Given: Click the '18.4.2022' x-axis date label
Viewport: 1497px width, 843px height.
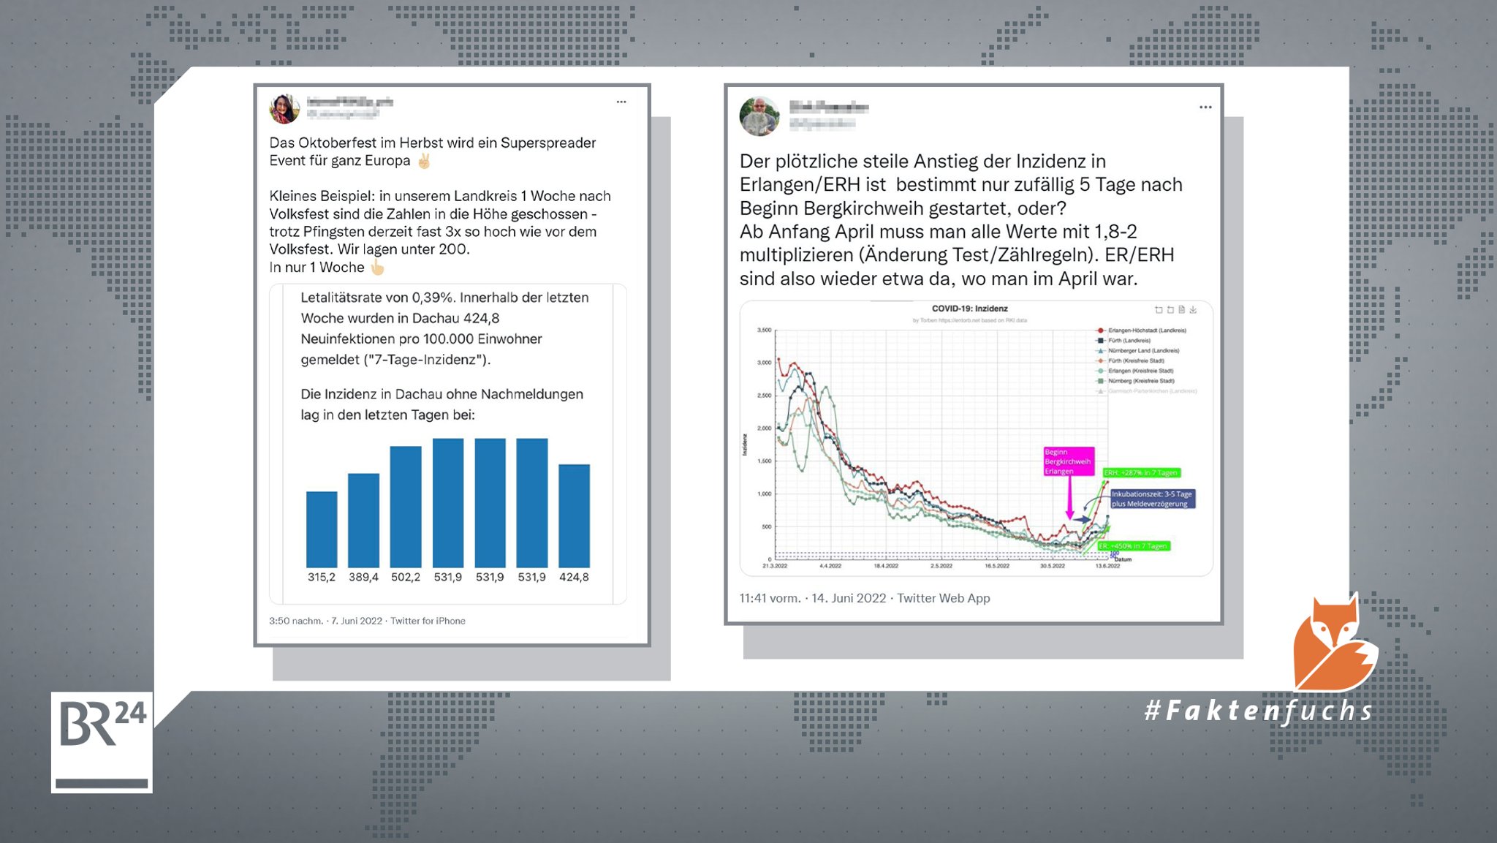Looking at the screenshot, I should [886, 566].
